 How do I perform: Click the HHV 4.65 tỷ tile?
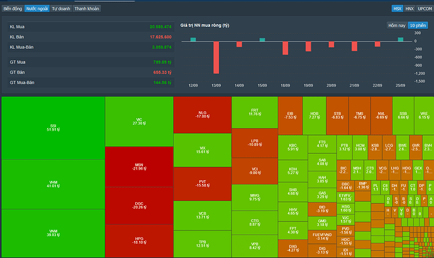[293, 212]
